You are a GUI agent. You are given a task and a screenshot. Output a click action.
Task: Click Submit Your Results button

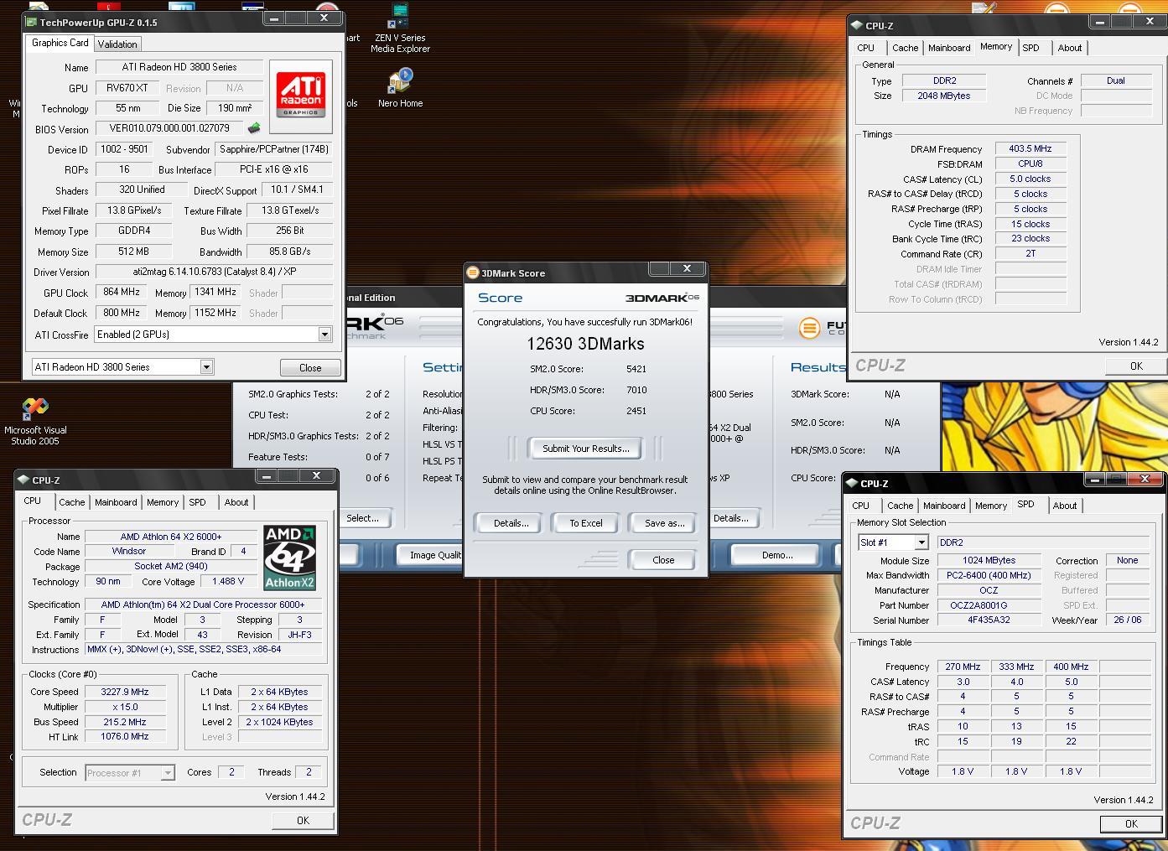(586, 449)
